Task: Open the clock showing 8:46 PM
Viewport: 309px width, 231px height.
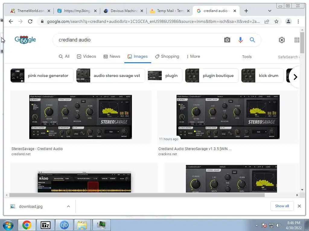Action: click(294, 225)
